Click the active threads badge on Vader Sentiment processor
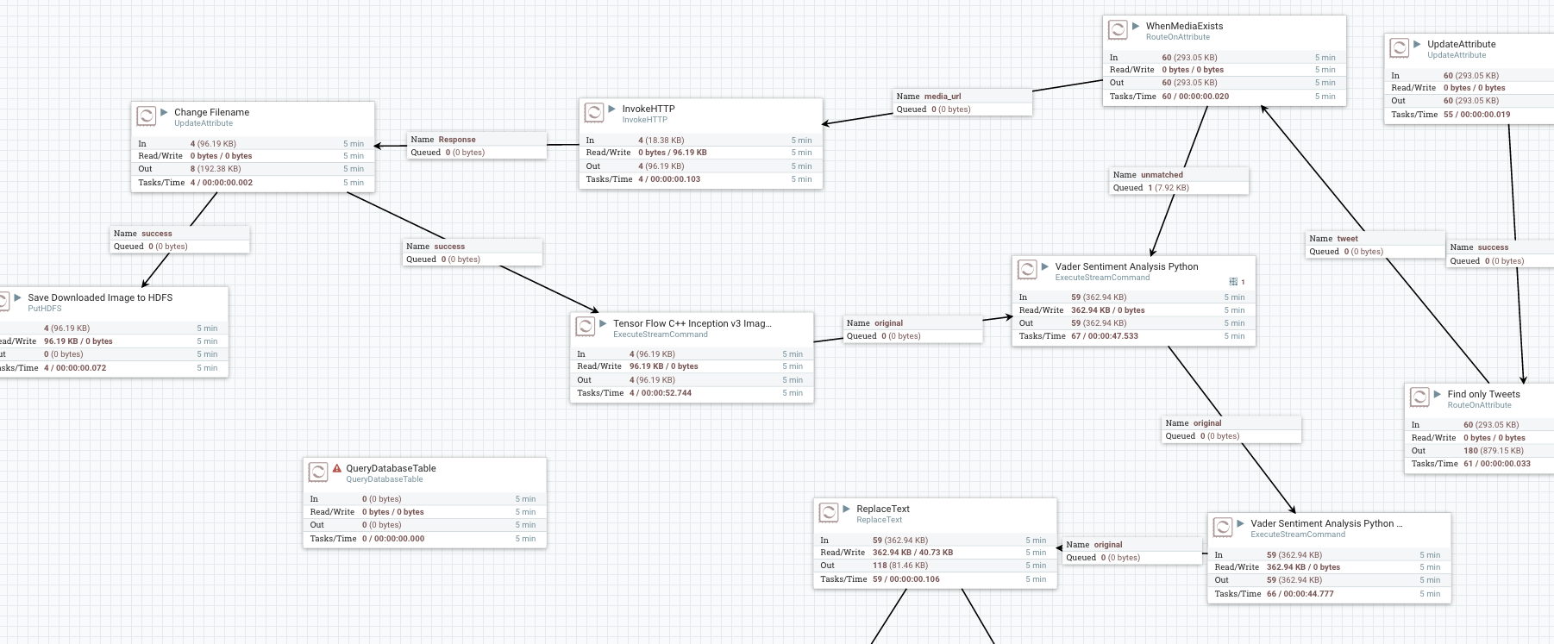The height and width of the screenshot is (644, 1554). point(1238,282)
